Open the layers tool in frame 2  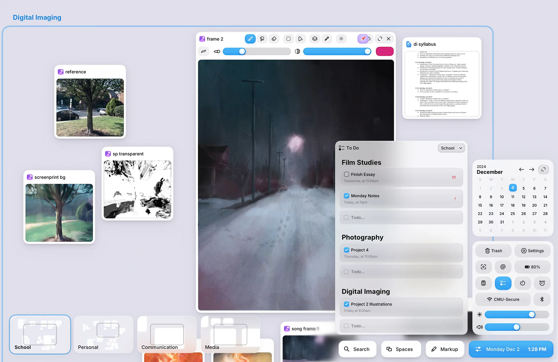point(315,39)
